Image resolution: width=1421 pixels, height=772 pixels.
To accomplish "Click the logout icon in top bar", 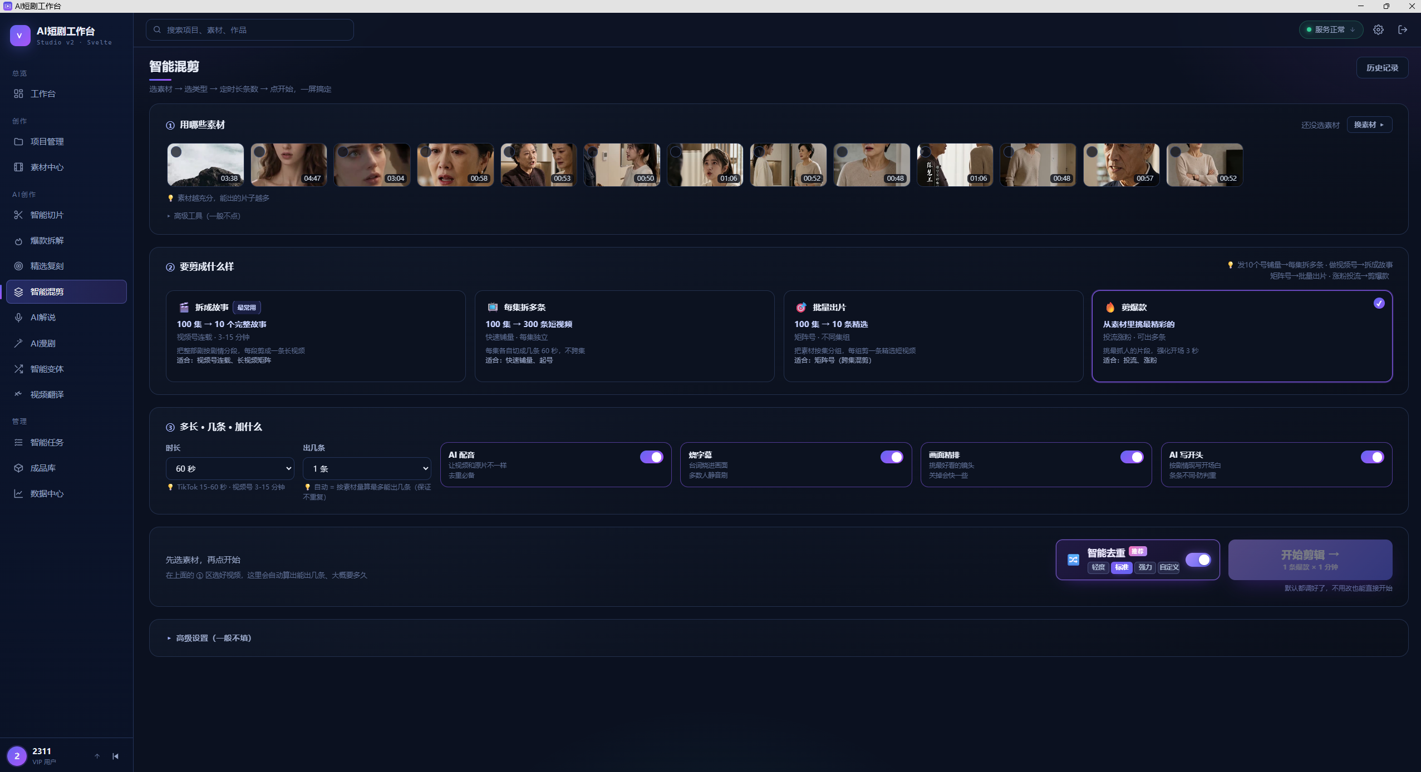I will (1403, 30).
